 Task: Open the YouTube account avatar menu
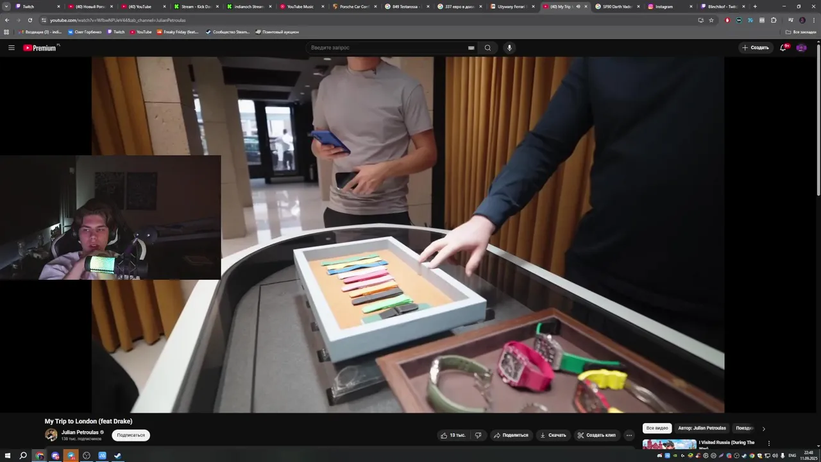(801, 47)
